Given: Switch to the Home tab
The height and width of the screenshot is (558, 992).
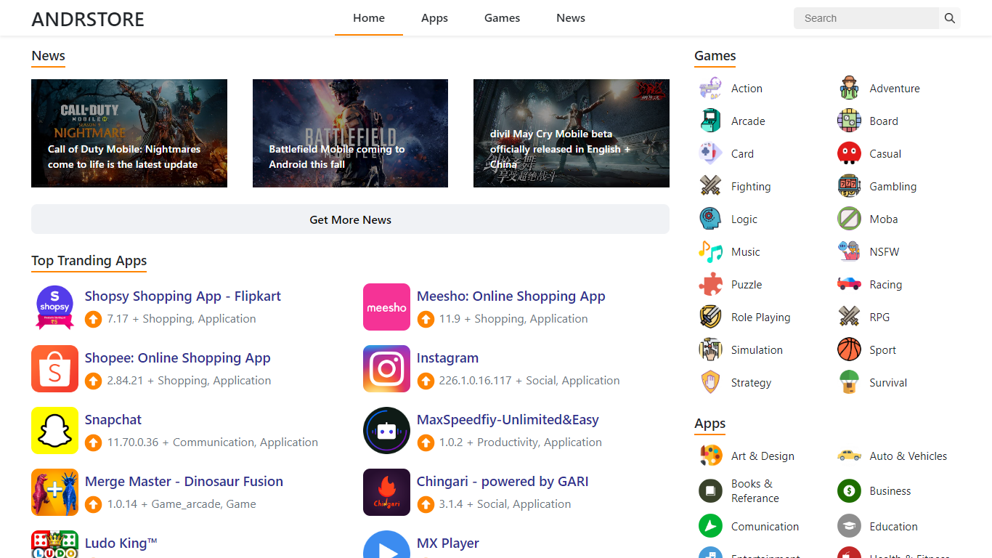Looking at the screenshot, I should coord(369,18).
